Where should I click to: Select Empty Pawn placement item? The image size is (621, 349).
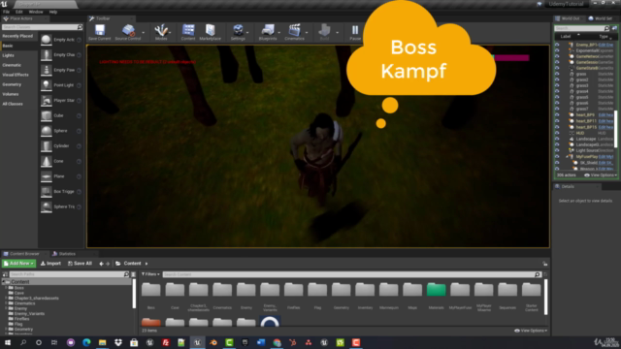pyautogui.click(x=60, y=70)
